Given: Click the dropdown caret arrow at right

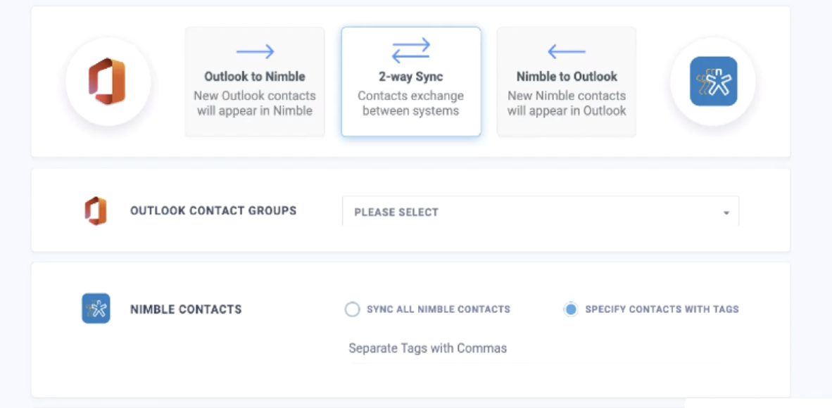Looking at the screenshot, I should 726,212.
